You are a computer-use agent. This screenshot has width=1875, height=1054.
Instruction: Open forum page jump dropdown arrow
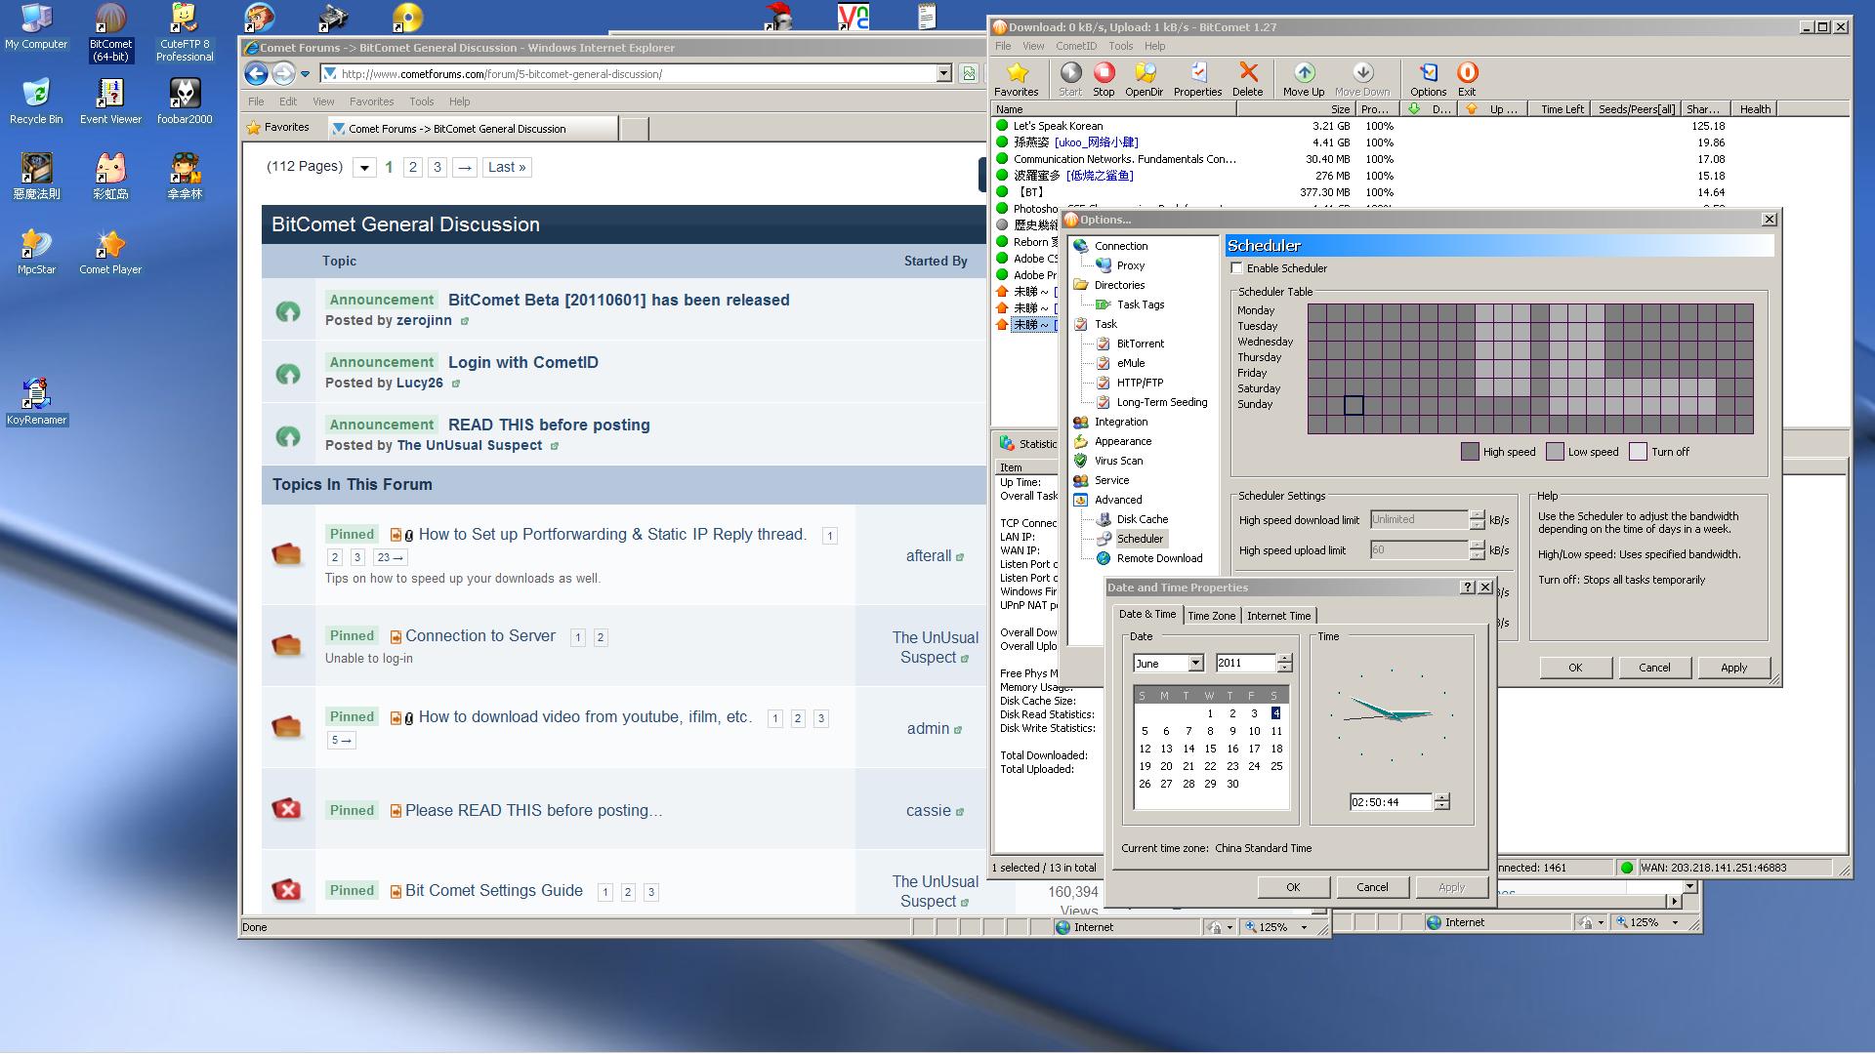364,168
